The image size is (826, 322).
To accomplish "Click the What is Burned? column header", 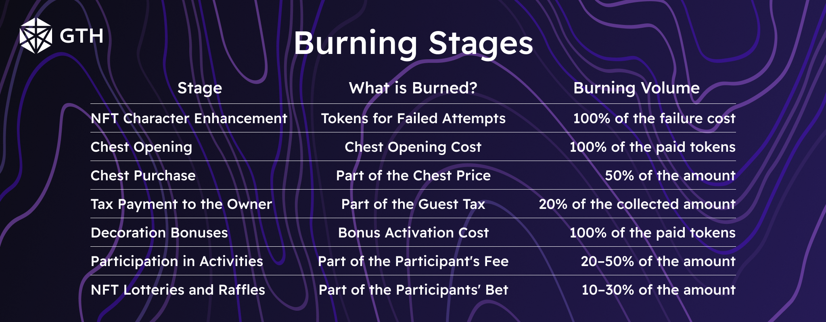I will click(x=413, y=88).
